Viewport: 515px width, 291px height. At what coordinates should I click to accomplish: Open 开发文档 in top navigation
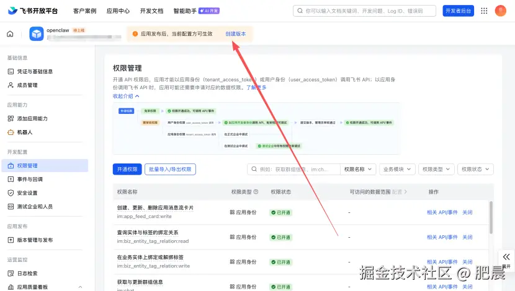click(x=152, y=11)
